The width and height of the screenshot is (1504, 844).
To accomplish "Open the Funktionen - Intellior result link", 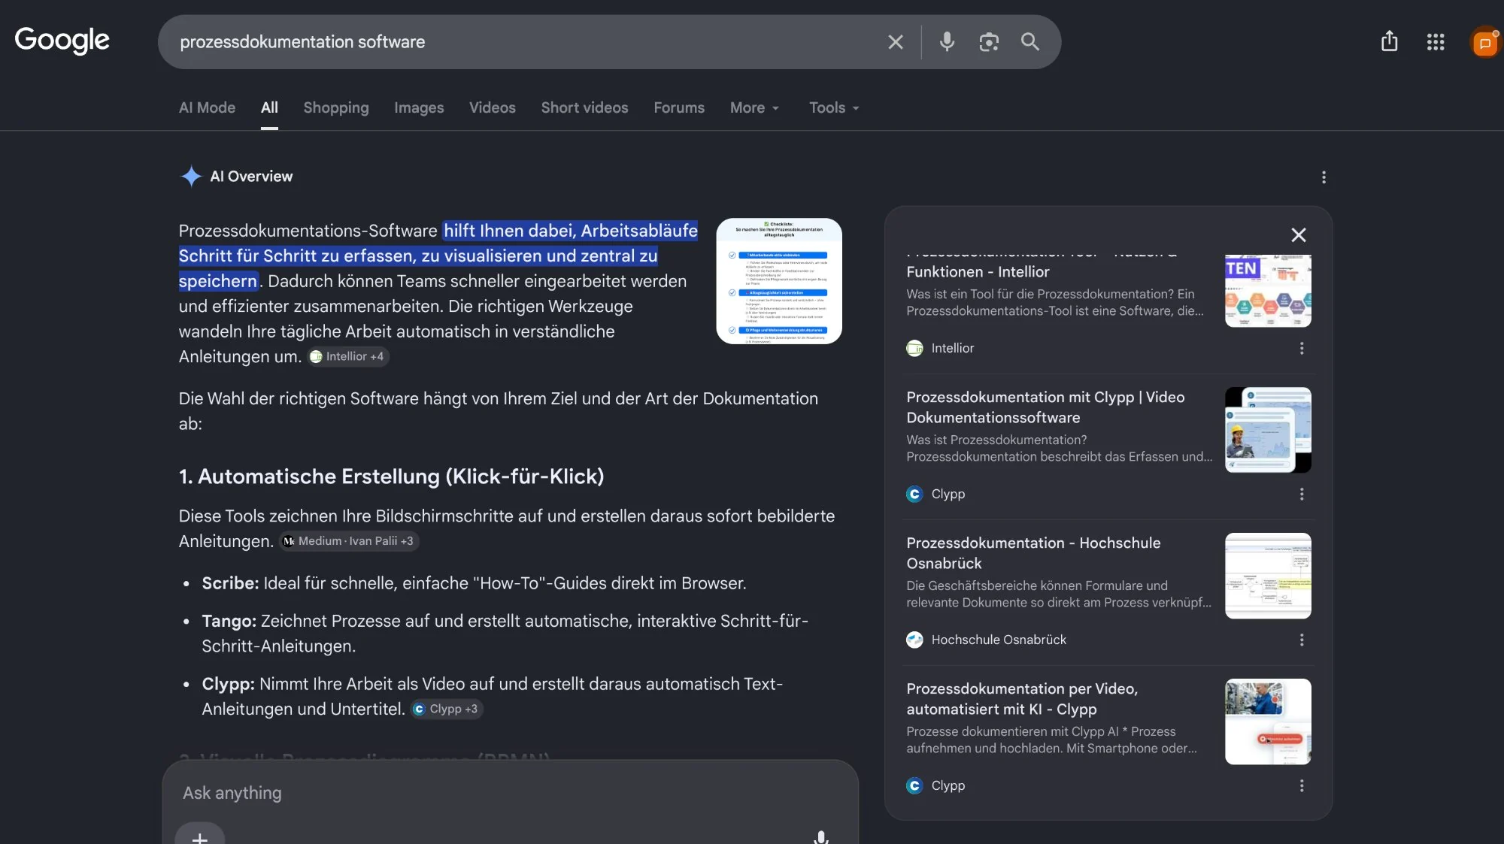I will click(978, 271).
